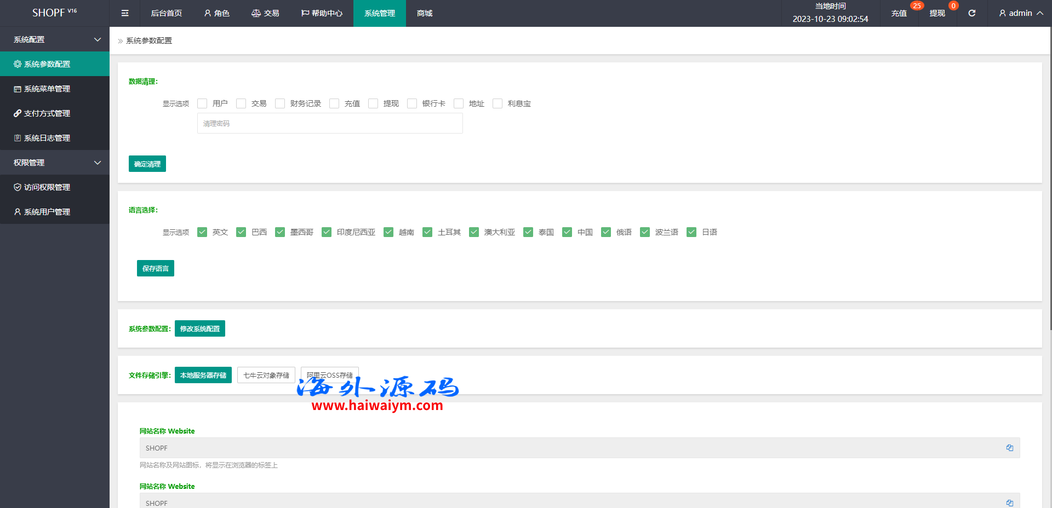
Task: Uncheck the 英文 language checkbox
Action: tap(202, 232)
